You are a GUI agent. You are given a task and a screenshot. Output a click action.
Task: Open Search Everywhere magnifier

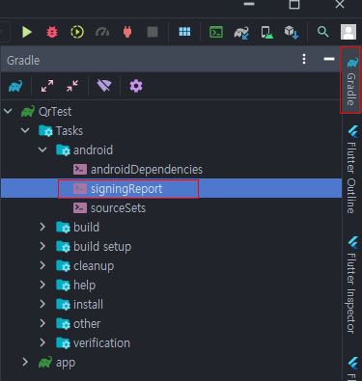click(x=322, y=32)
